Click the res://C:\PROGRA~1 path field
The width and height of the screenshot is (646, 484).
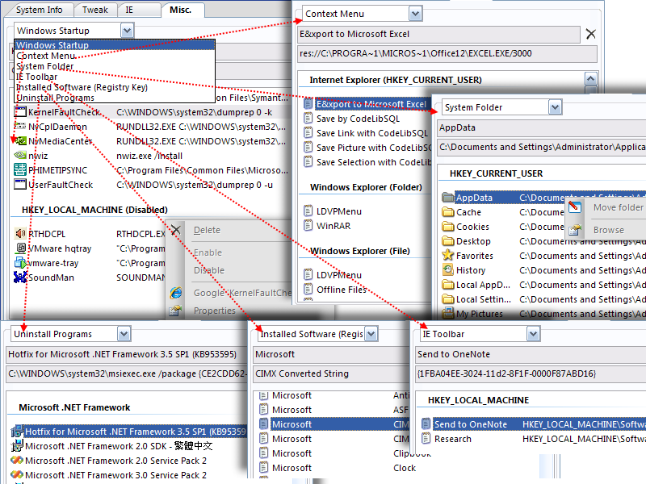[x=447, y=53]
